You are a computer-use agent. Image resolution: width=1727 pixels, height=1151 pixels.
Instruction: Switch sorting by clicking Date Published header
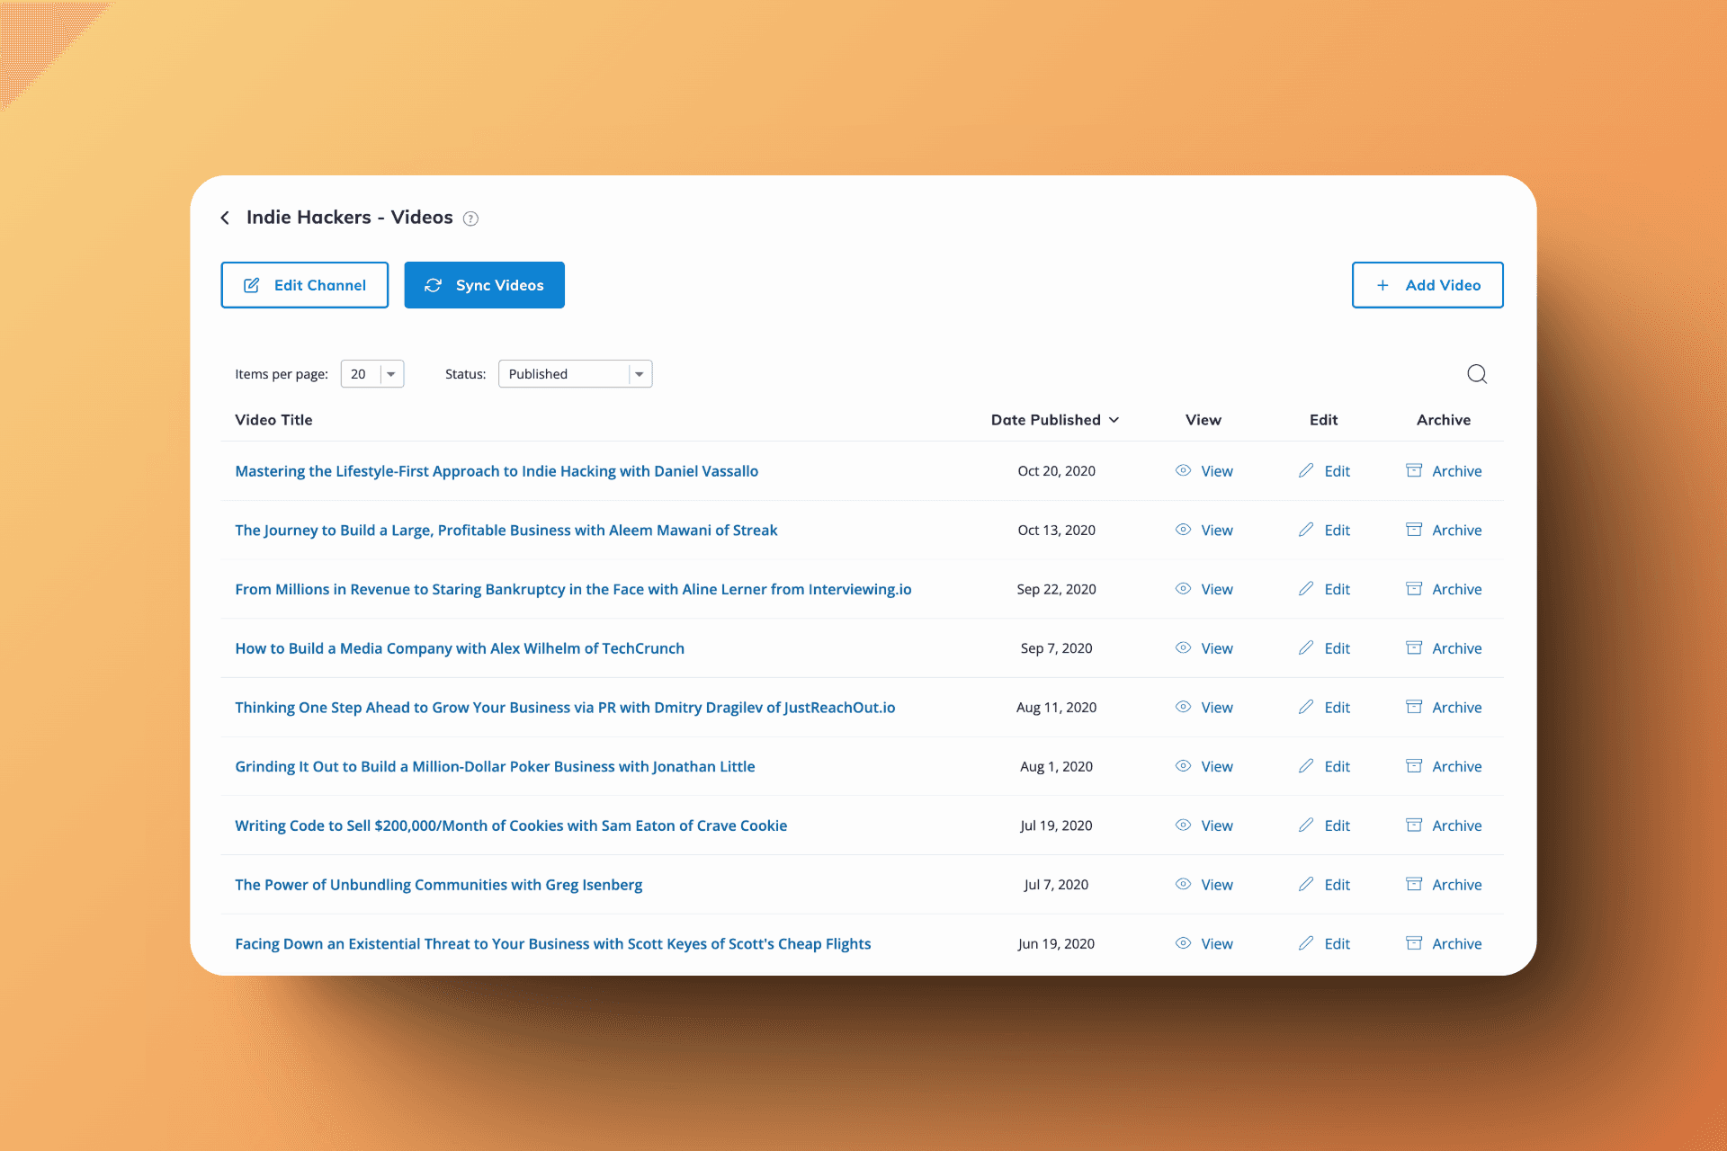[x=1045, y=420]
